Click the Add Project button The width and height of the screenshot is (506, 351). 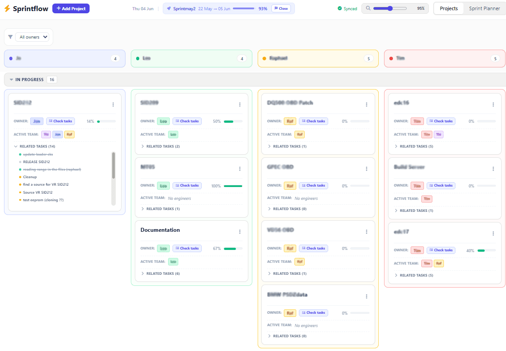71,8
